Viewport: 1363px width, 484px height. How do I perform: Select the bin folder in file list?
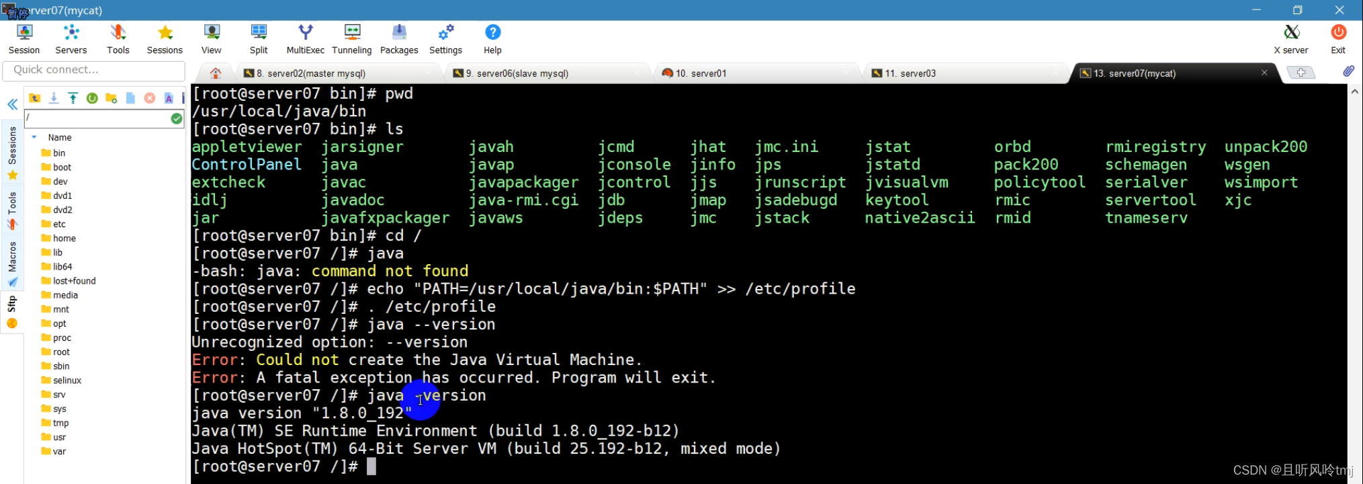54,153
